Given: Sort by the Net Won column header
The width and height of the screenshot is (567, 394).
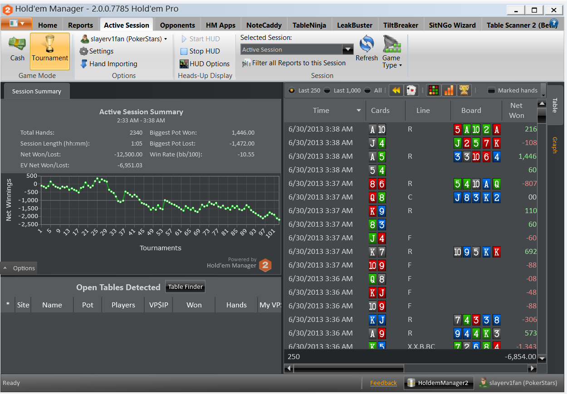Looking at the screenshot, I should coord(519,111).
